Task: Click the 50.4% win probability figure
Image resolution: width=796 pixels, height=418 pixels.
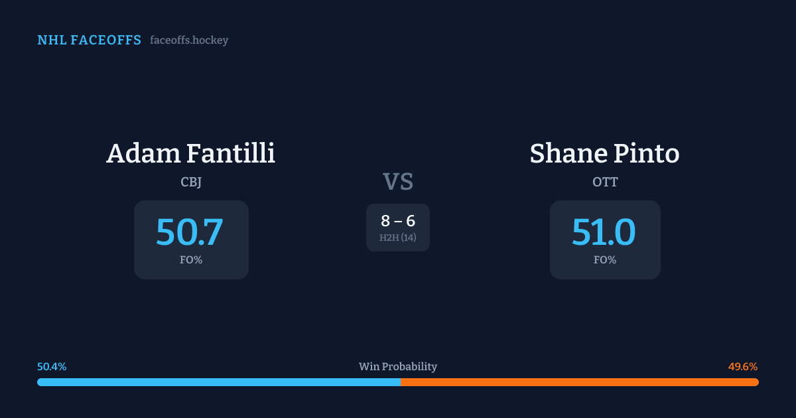Action: click(52, 367)
